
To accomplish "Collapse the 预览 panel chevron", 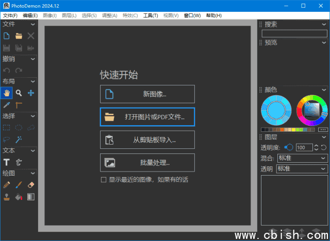I will pos(324,43).
